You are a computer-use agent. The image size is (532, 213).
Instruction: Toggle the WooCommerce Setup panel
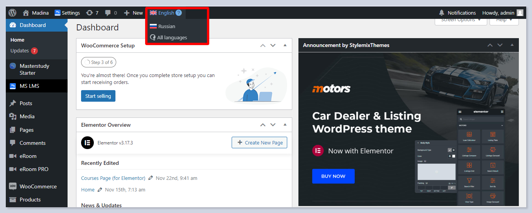click(285, 45)
